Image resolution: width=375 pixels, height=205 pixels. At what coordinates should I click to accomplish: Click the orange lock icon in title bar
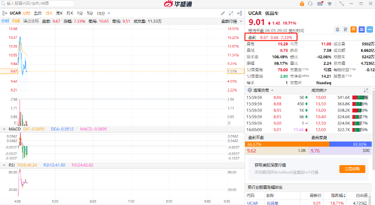[302, 3]
